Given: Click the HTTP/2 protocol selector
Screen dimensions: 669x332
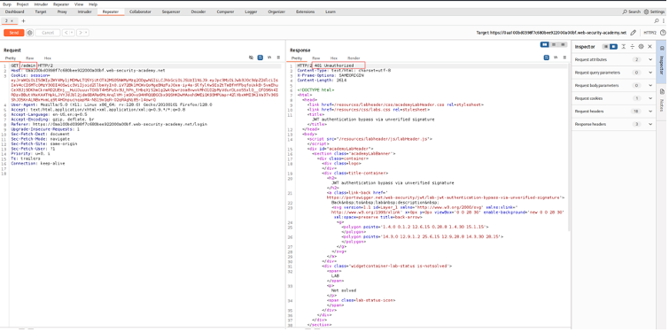Looking at the screenshot, I should pyautogui.click(x=650, y=33).
